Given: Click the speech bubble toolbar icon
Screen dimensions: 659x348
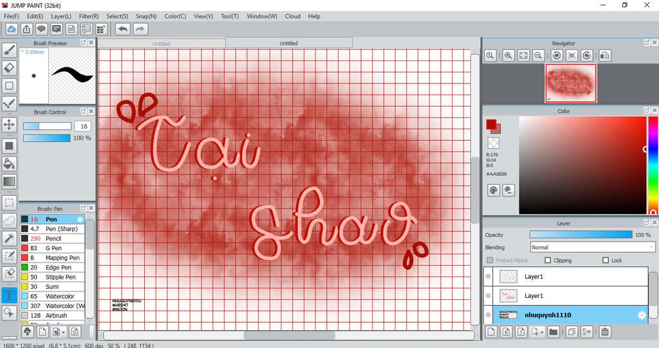Looking at the screenshot, I should [x=41, y=29].
